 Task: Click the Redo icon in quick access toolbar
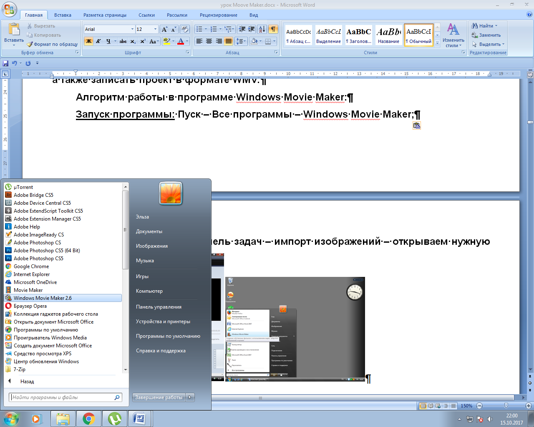[28, 63]
